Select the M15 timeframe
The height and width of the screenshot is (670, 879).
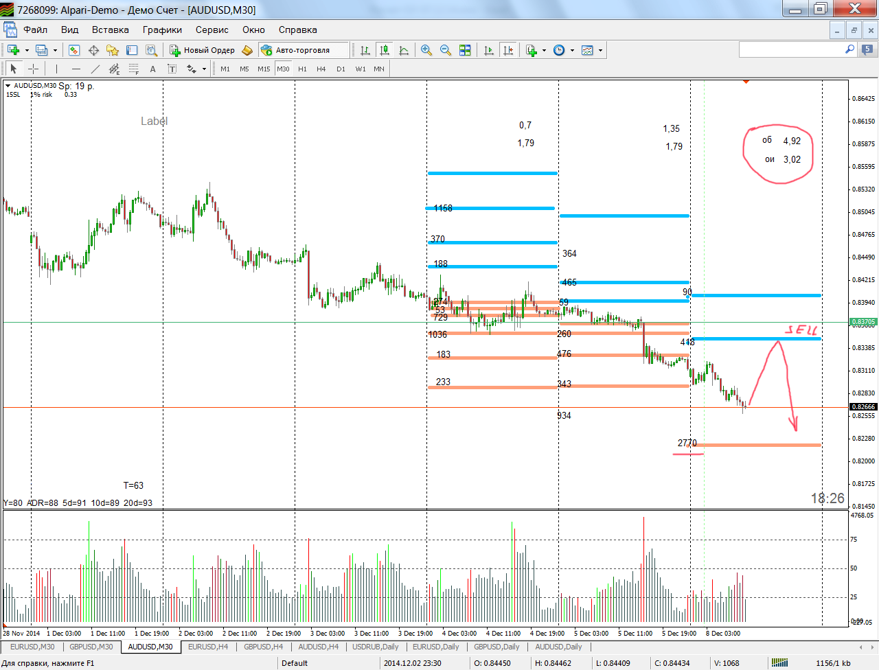[x=264, y=69]
